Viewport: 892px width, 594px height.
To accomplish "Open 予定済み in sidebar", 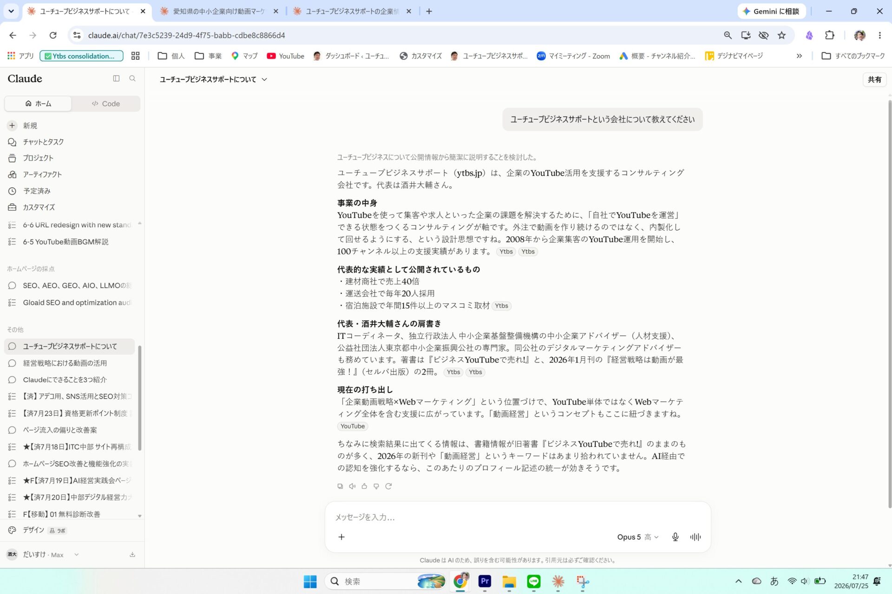I will point(70,191).
